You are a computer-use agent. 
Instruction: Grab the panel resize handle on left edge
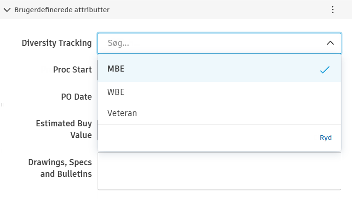click(2, 104)
